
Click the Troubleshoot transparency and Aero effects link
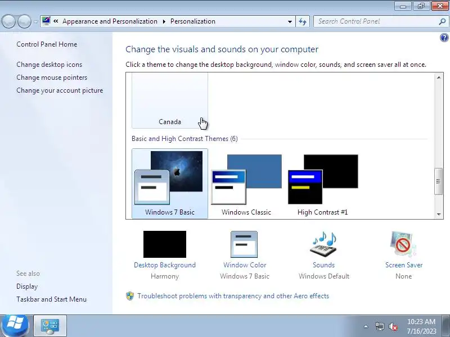(233, 296)
